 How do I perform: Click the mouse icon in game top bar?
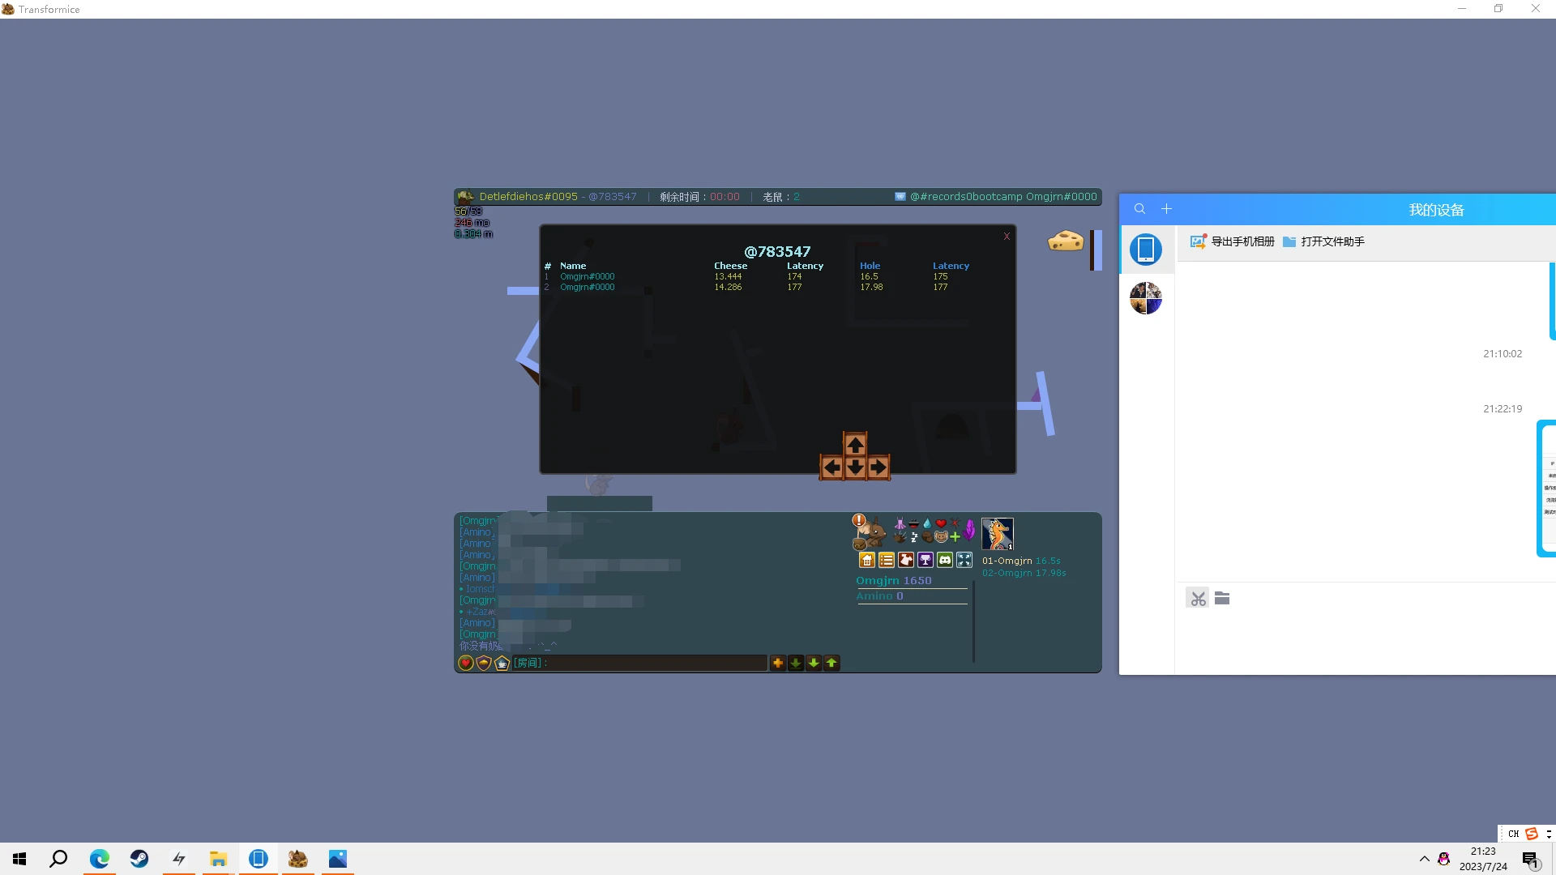(x=465, y=197)
